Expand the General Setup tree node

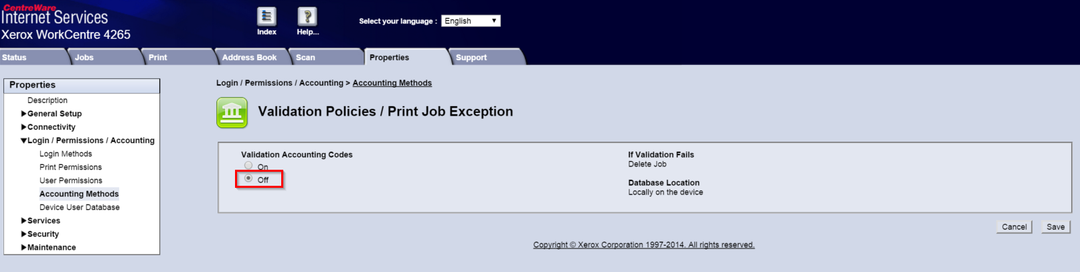point(24,114)
